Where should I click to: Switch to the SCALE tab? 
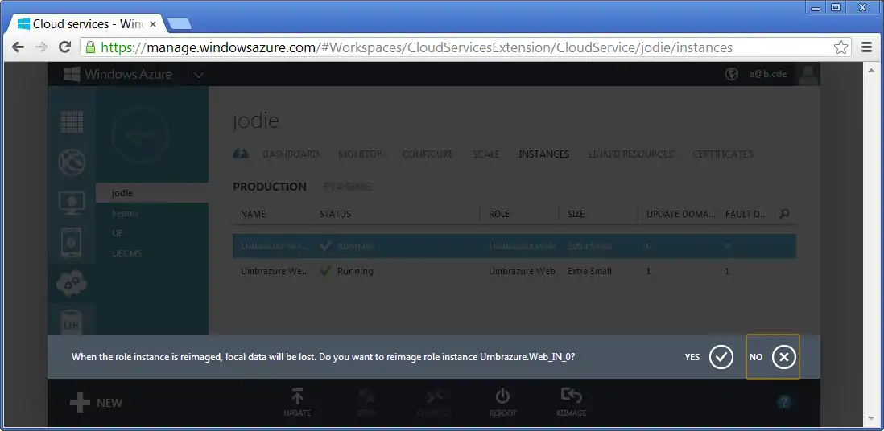coord(486,154)
